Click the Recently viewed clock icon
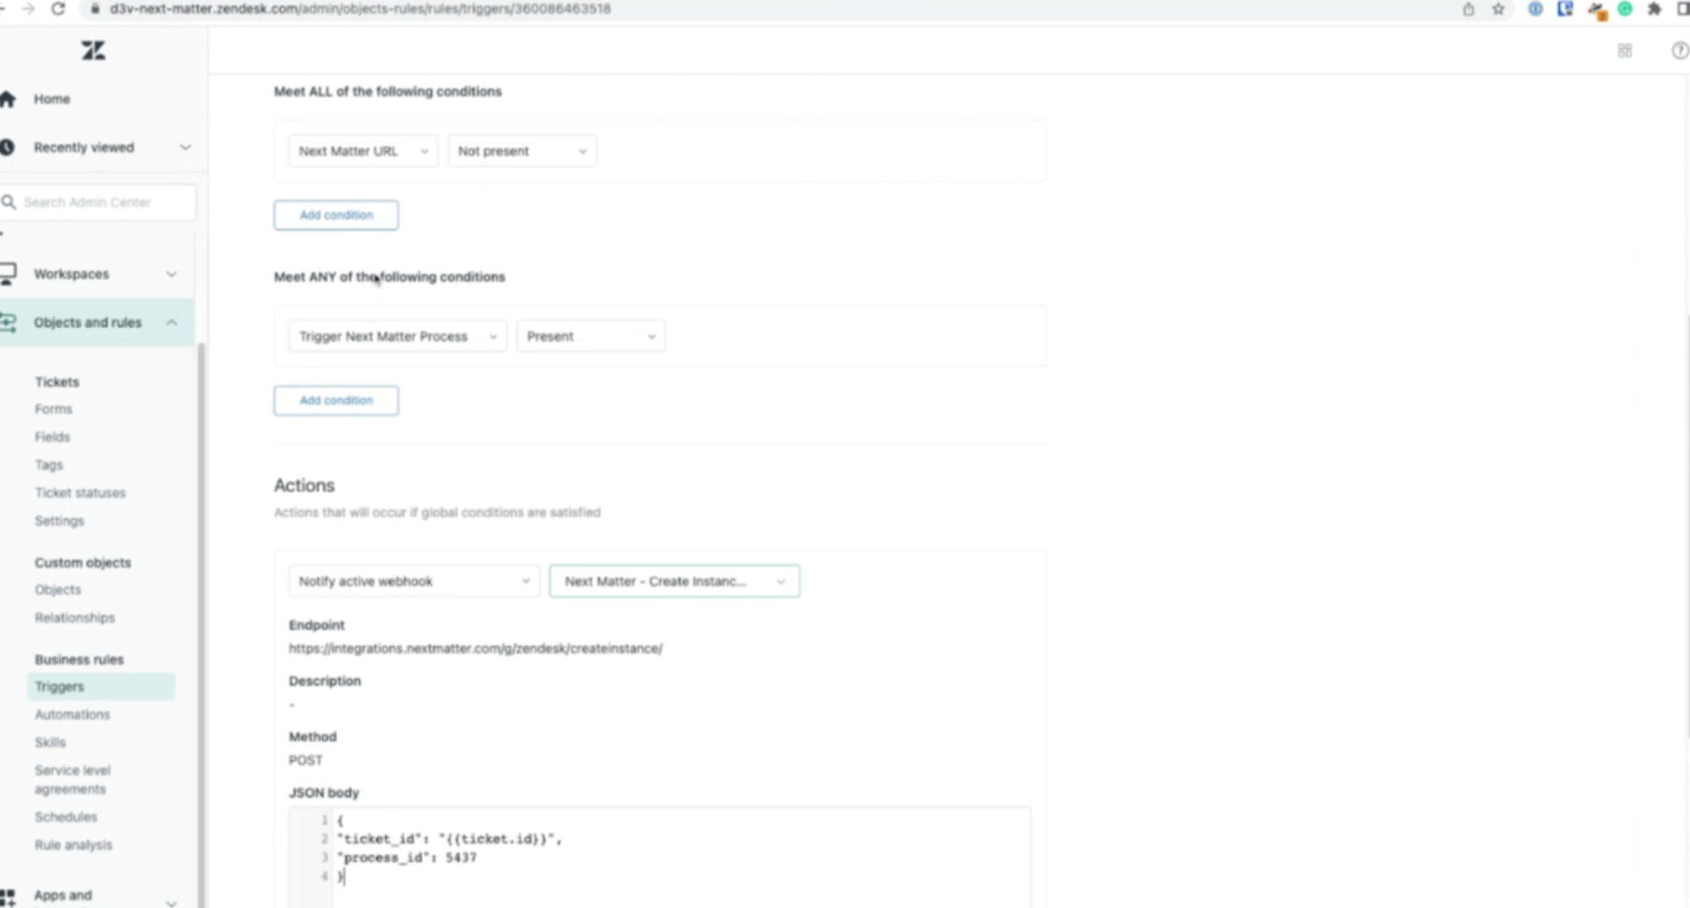This screenshot has width=1690, height=908. (9, 147)
